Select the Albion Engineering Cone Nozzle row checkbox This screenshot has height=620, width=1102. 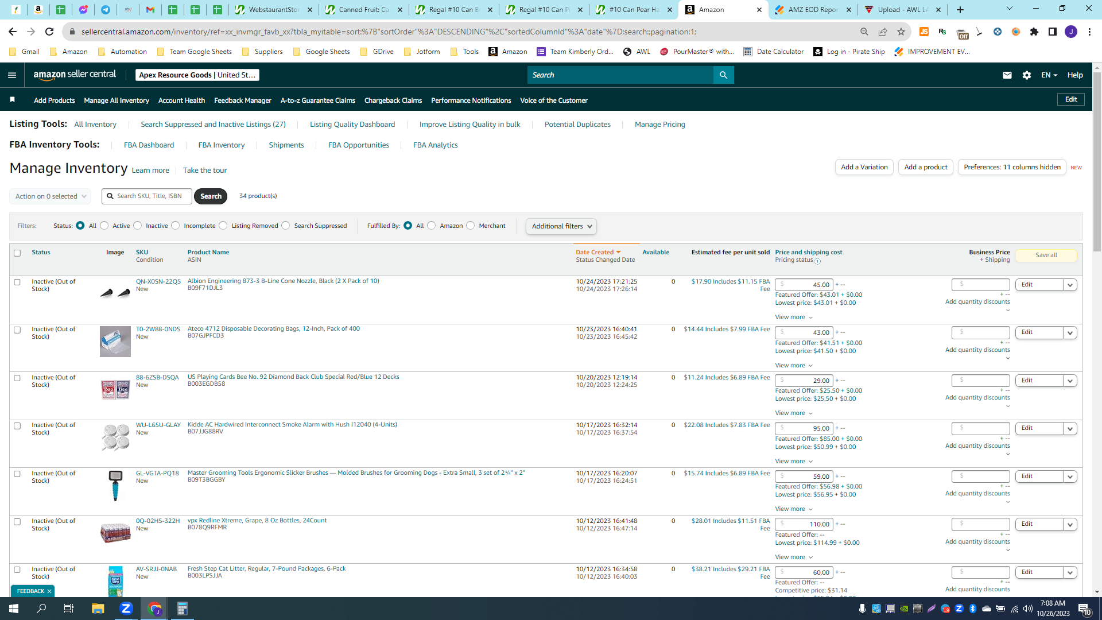pos(17,282)
